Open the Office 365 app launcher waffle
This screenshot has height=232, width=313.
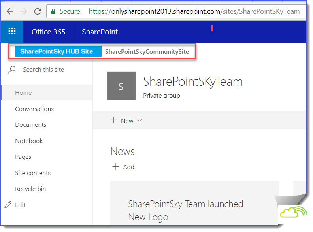[x=12, y=31]
